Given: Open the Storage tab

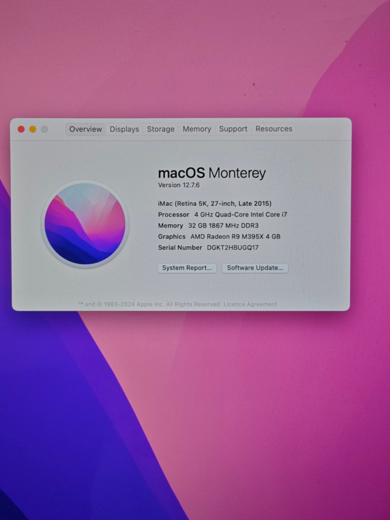Looking at the screenshot, I should pos(161,129).
